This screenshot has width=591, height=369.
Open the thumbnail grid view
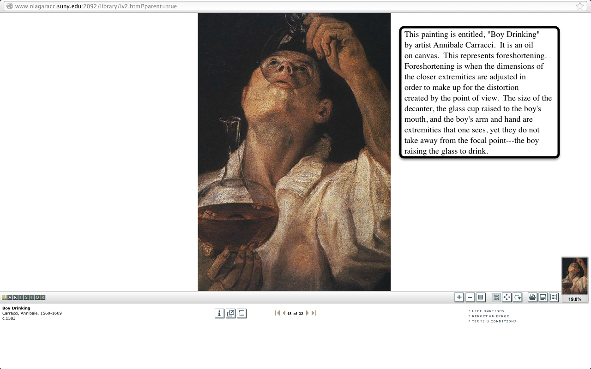click(554, 298)
